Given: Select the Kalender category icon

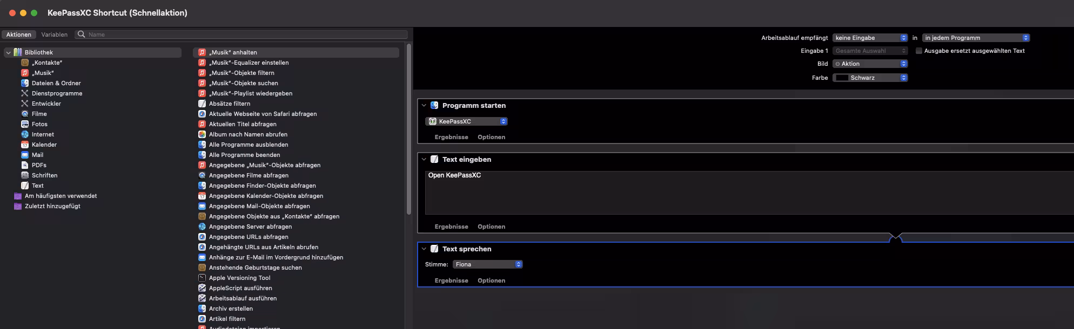Looking at the screenshot, I should pyautogui.click(x=25, y=145).
